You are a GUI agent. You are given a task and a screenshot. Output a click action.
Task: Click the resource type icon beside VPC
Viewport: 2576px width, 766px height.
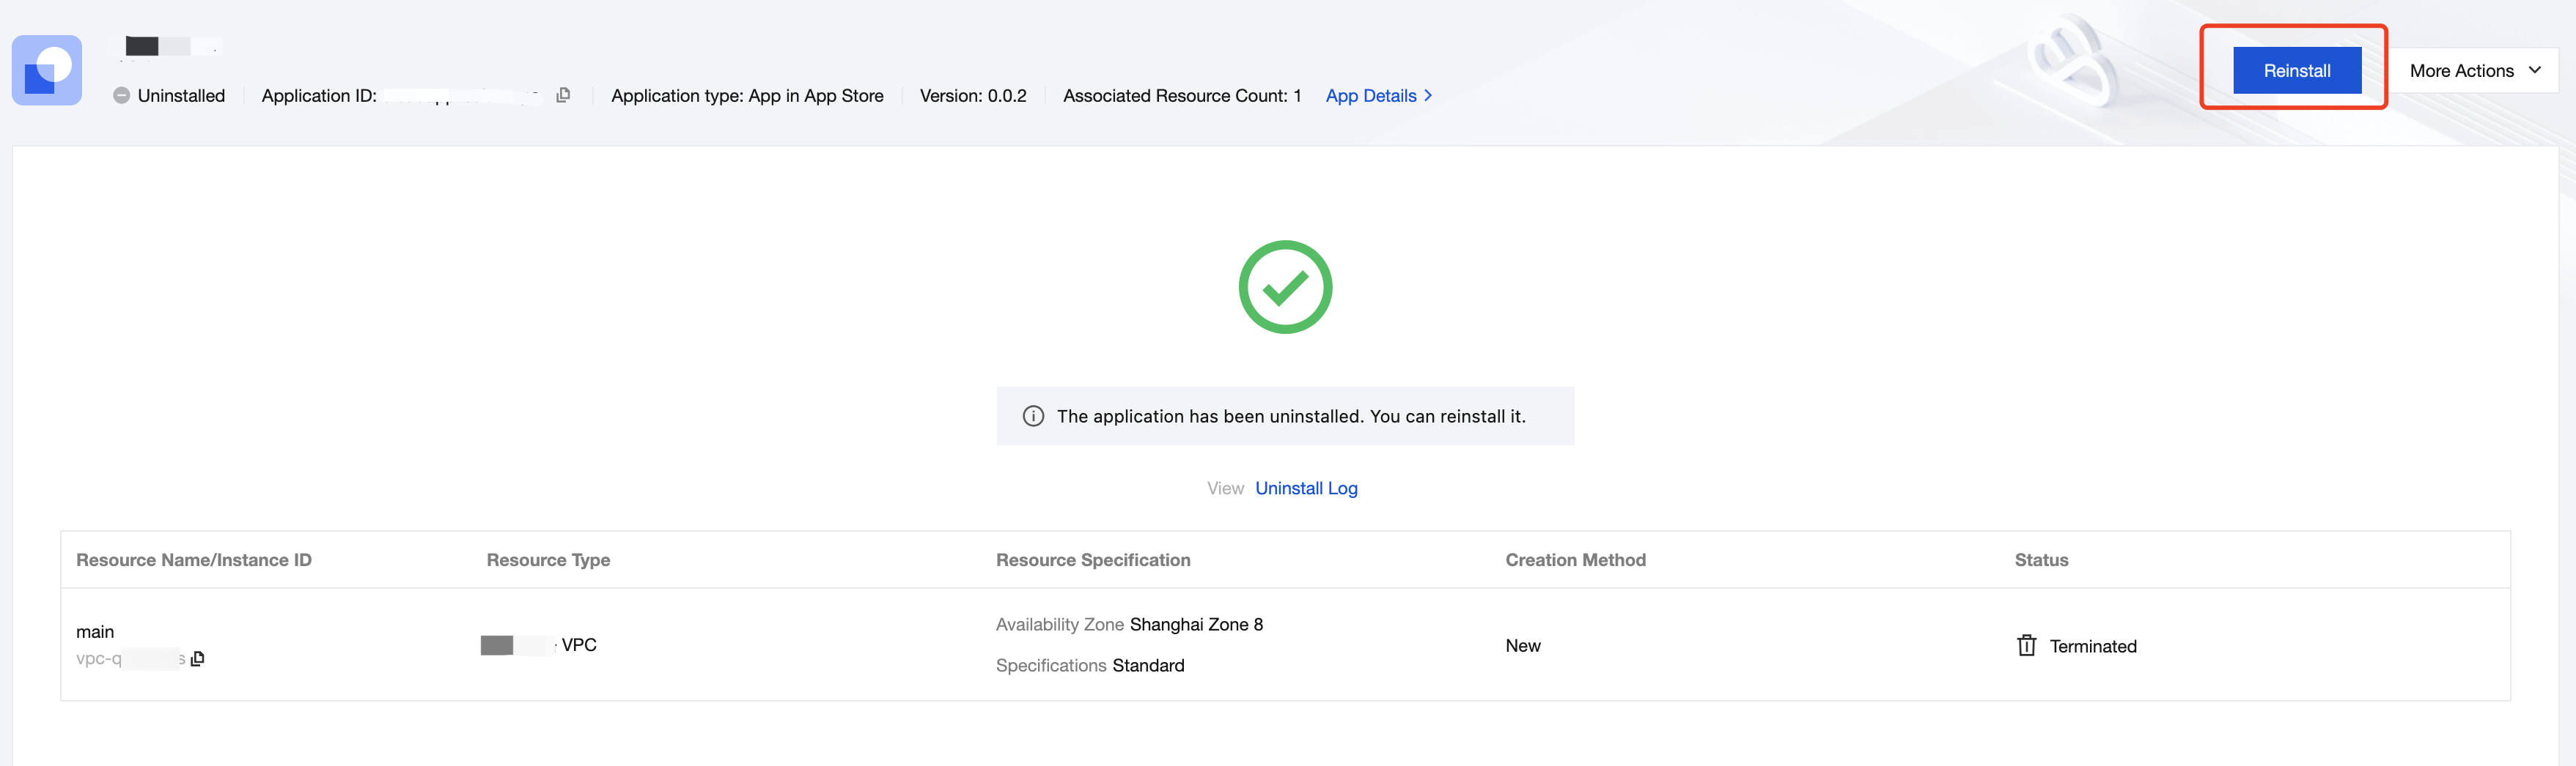coord(497,645)
